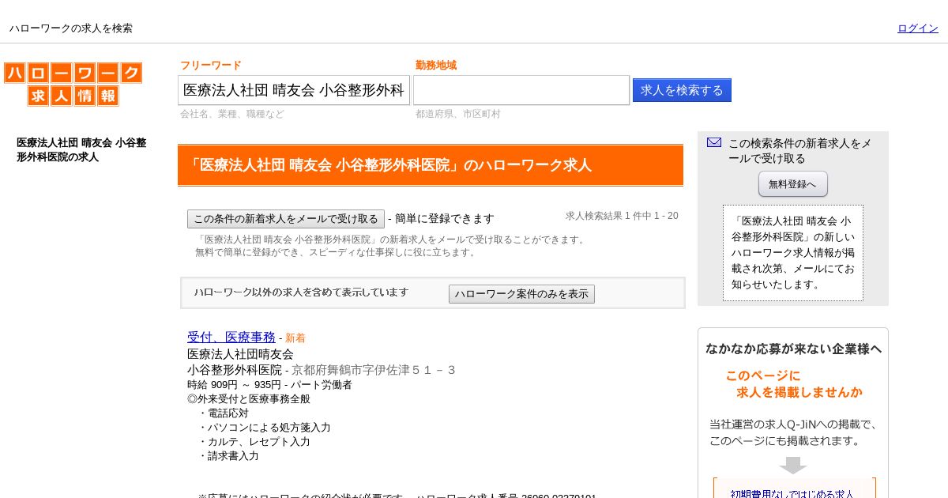Click the ハローワーク求人情報 logo

coord(73,85)
